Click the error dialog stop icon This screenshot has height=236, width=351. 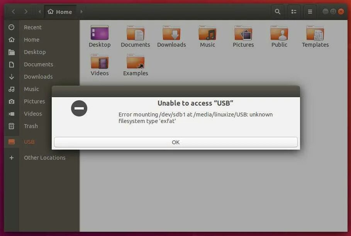(79, 108)
